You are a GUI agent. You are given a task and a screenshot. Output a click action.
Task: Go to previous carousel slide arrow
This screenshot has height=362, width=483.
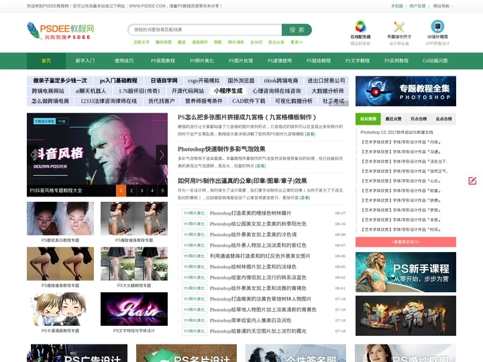pyautogui.click(x=33, y=155)
